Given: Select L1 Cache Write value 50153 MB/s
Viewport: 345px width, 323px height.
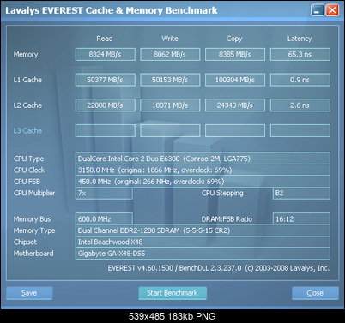Looking at the screenshot, I should pyautogui.click(x=170, y=80).
